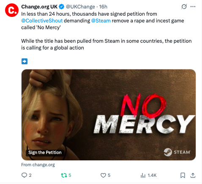
Task: Toggle the bookmark icon
Action: (x=183, y=175)
